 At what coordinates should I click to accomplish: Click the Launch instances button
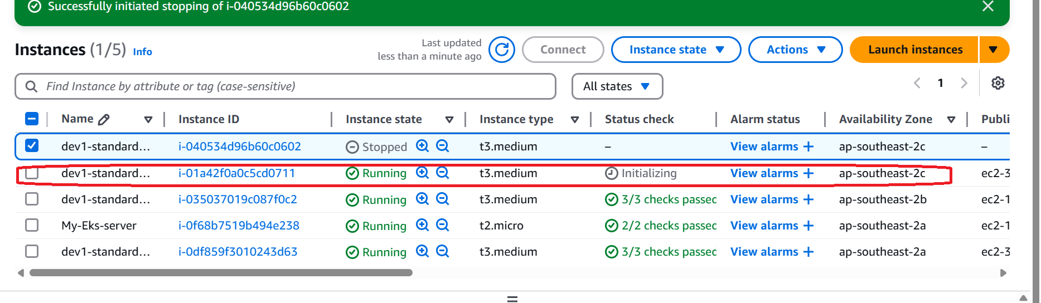(x=914, y=50)
